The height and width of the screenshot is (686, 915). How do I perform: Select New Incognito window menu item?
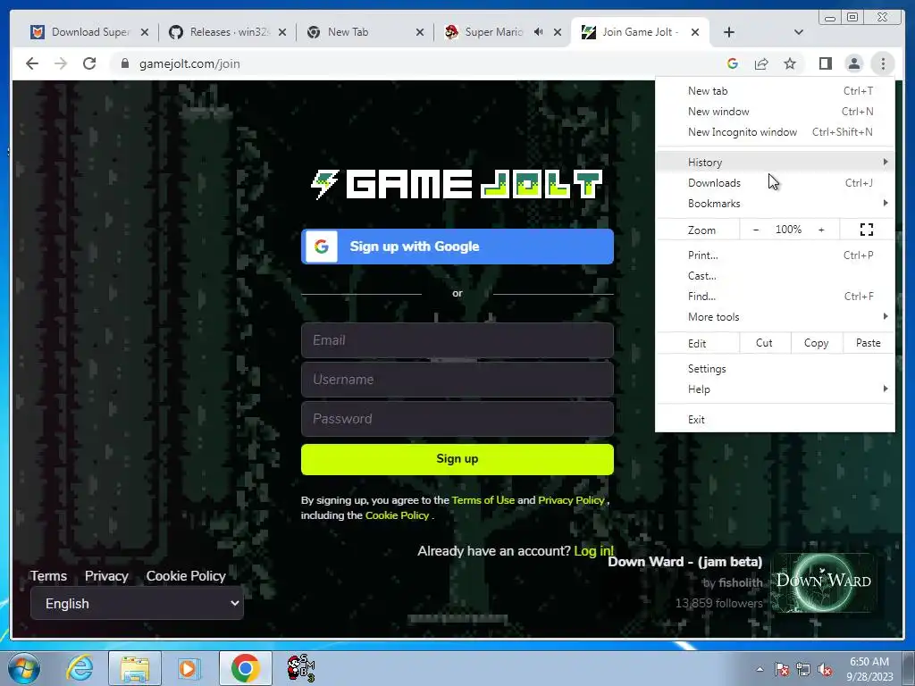pos(775,132)
